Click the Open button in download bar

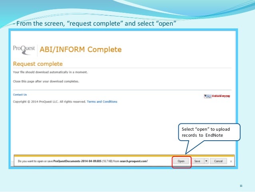(x=181, y=161)
